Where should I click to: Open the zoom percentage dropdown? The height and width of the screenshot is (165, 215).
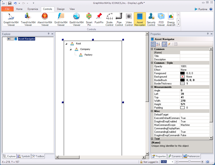(172, 162)
